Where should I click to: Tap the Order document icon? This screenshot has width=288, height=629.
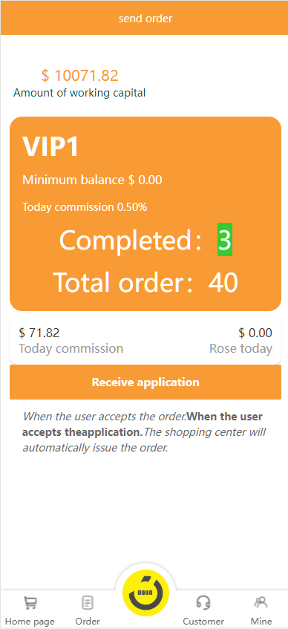pyautogui.click(x=88, y=602)
